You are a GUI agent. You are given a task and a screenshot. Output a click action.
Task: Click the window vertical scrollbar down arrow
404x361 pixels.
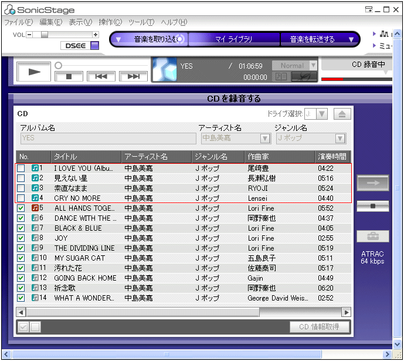397,344
